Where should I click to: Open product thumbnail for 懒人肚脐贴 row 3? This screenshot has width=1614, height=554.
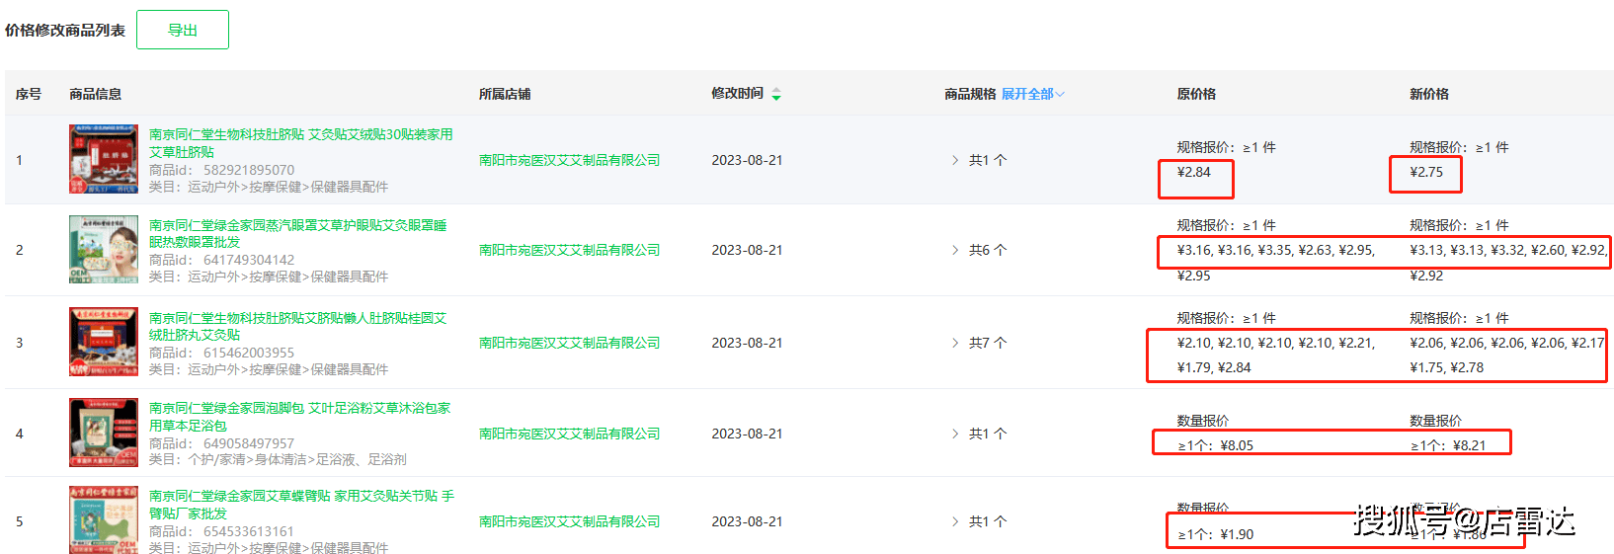point(104,342)
